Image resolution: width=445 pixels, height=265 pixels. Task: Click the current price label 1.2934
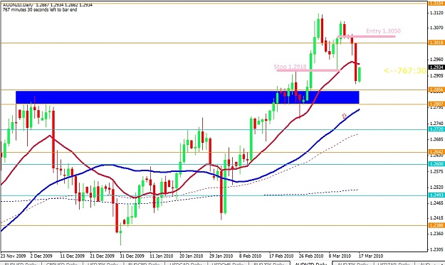[436, 67]
